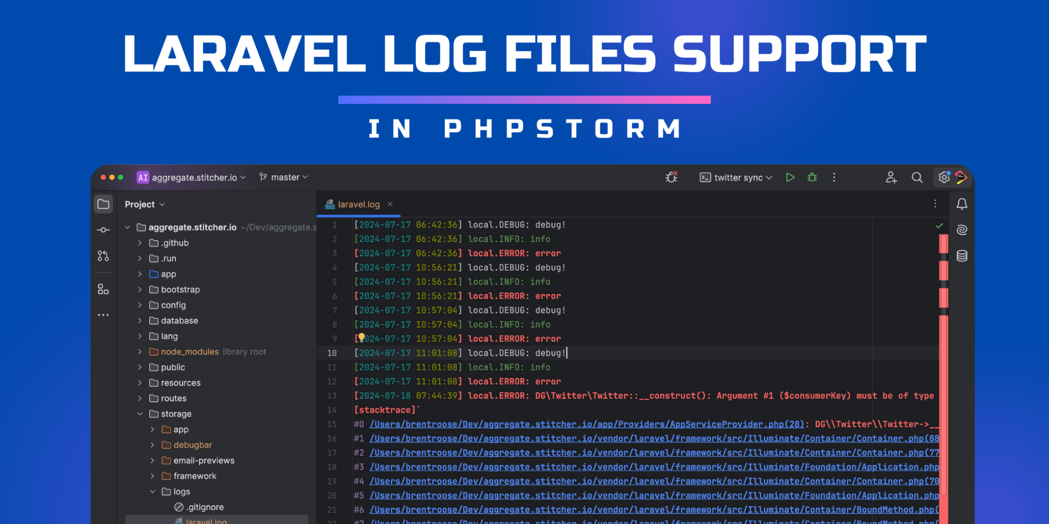Open the Project tool window folder icon

[103, 204]
